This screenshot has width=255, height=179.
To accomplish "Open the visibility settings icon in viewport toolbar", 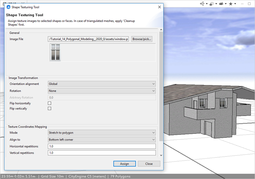I will [x=203, y=4].
